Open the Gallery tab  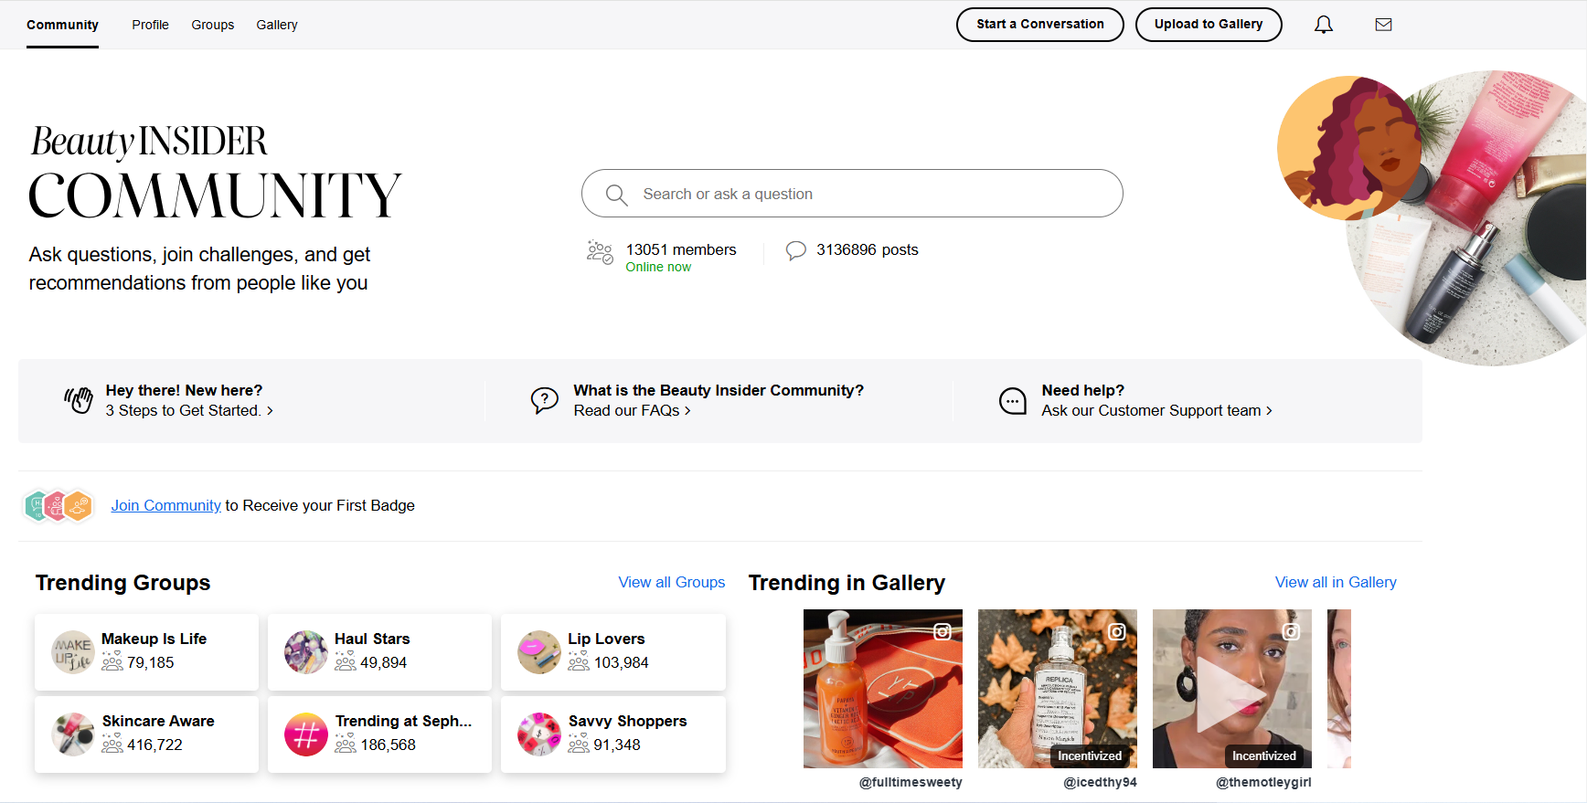click(x=277, y=25)
